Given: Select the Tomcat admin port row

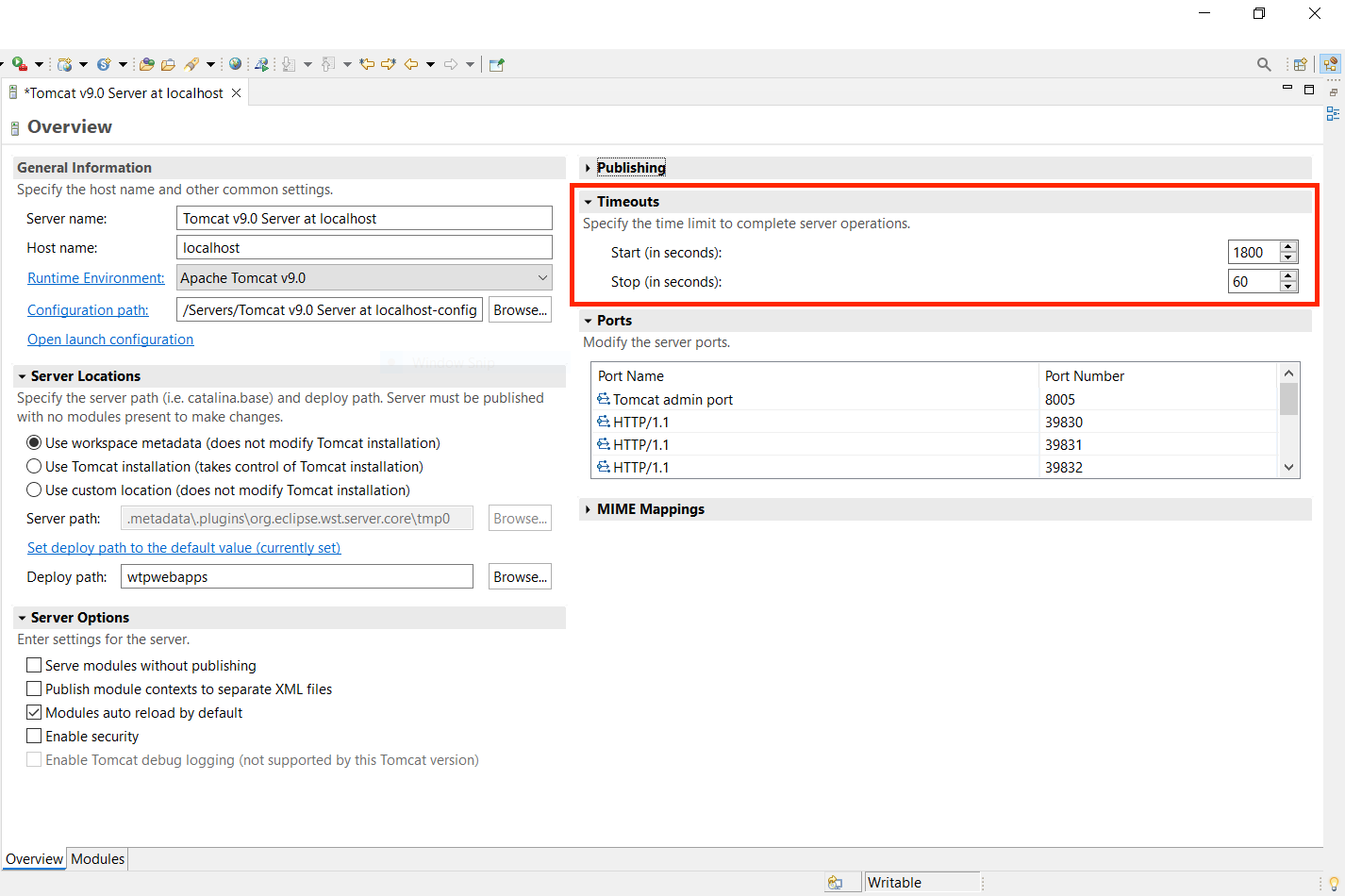Looking at the screenshot, I should click(x=934, y=399).
